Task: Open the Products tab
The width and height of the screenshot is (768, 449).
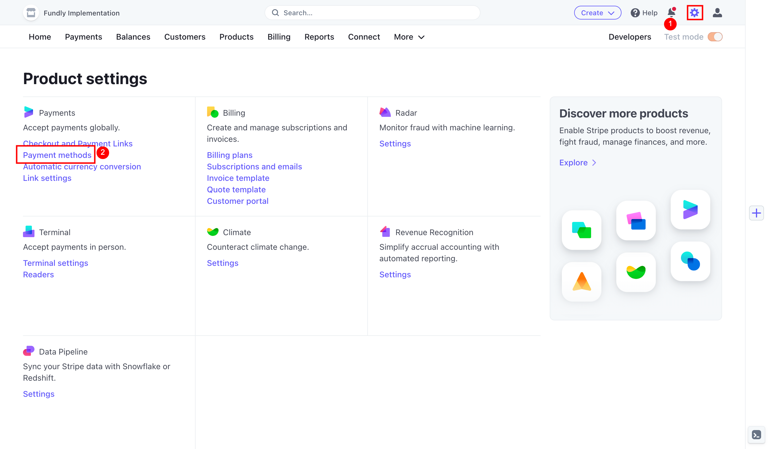Action: point(236,37)
